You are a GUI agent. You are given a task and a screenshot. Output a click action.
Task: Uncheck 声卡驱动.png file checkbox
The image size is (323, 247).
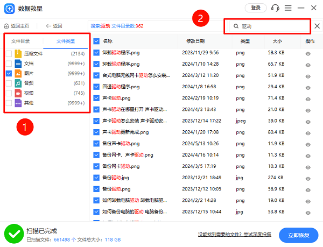click(x=96, y=98)
